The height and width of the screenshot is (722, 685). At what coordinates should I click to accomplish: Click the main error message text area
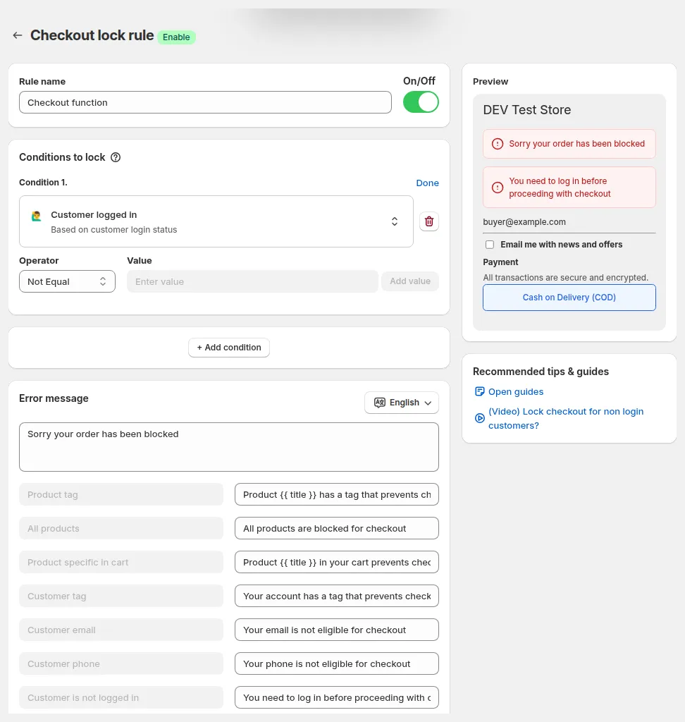tap(229, 447)
